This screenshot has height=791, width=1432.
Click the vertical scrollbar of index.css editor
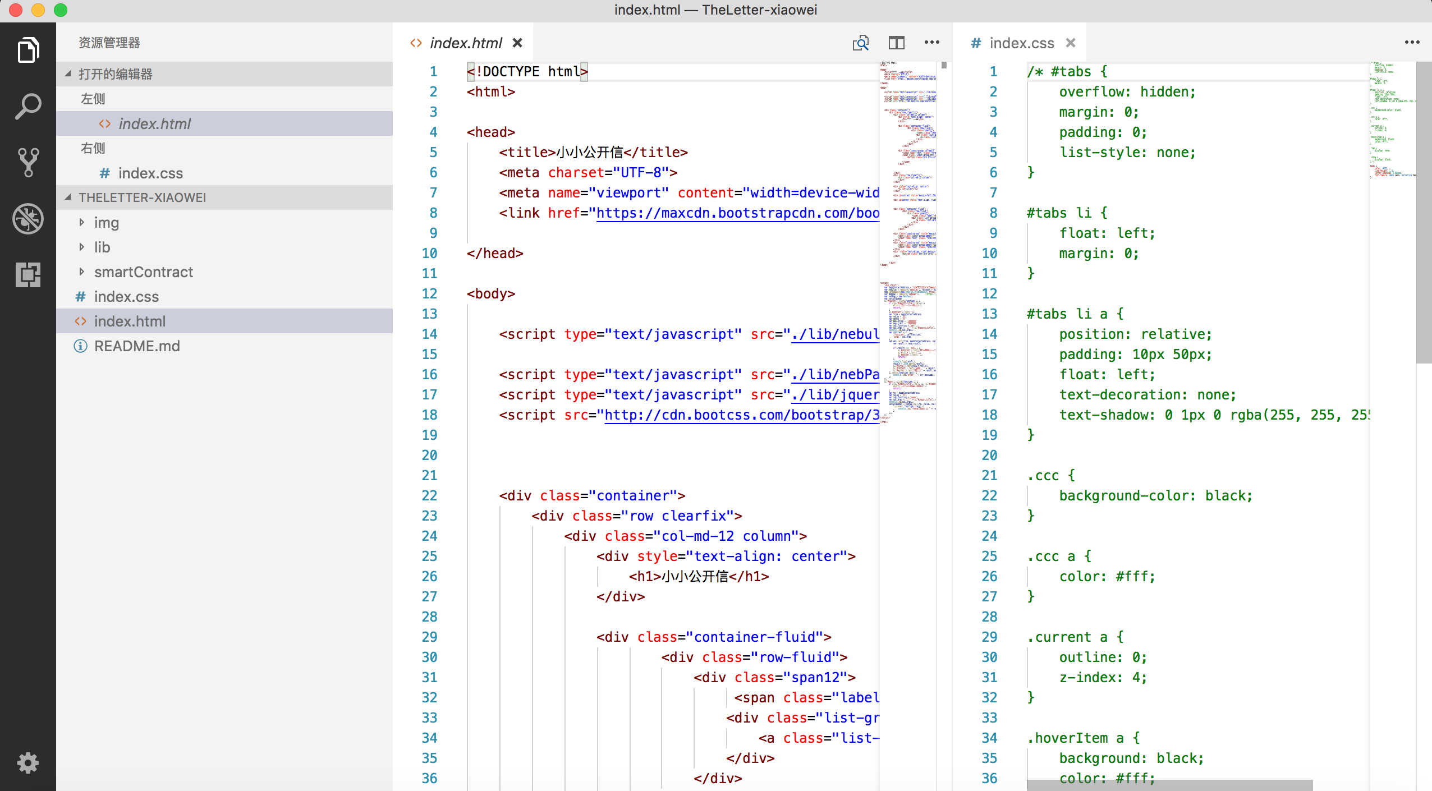point(1424,213)
